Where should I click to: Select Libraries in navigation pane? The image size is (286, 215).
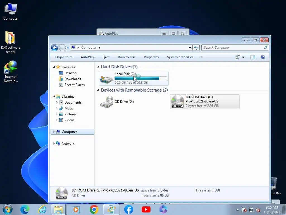[x=68, y=97]
